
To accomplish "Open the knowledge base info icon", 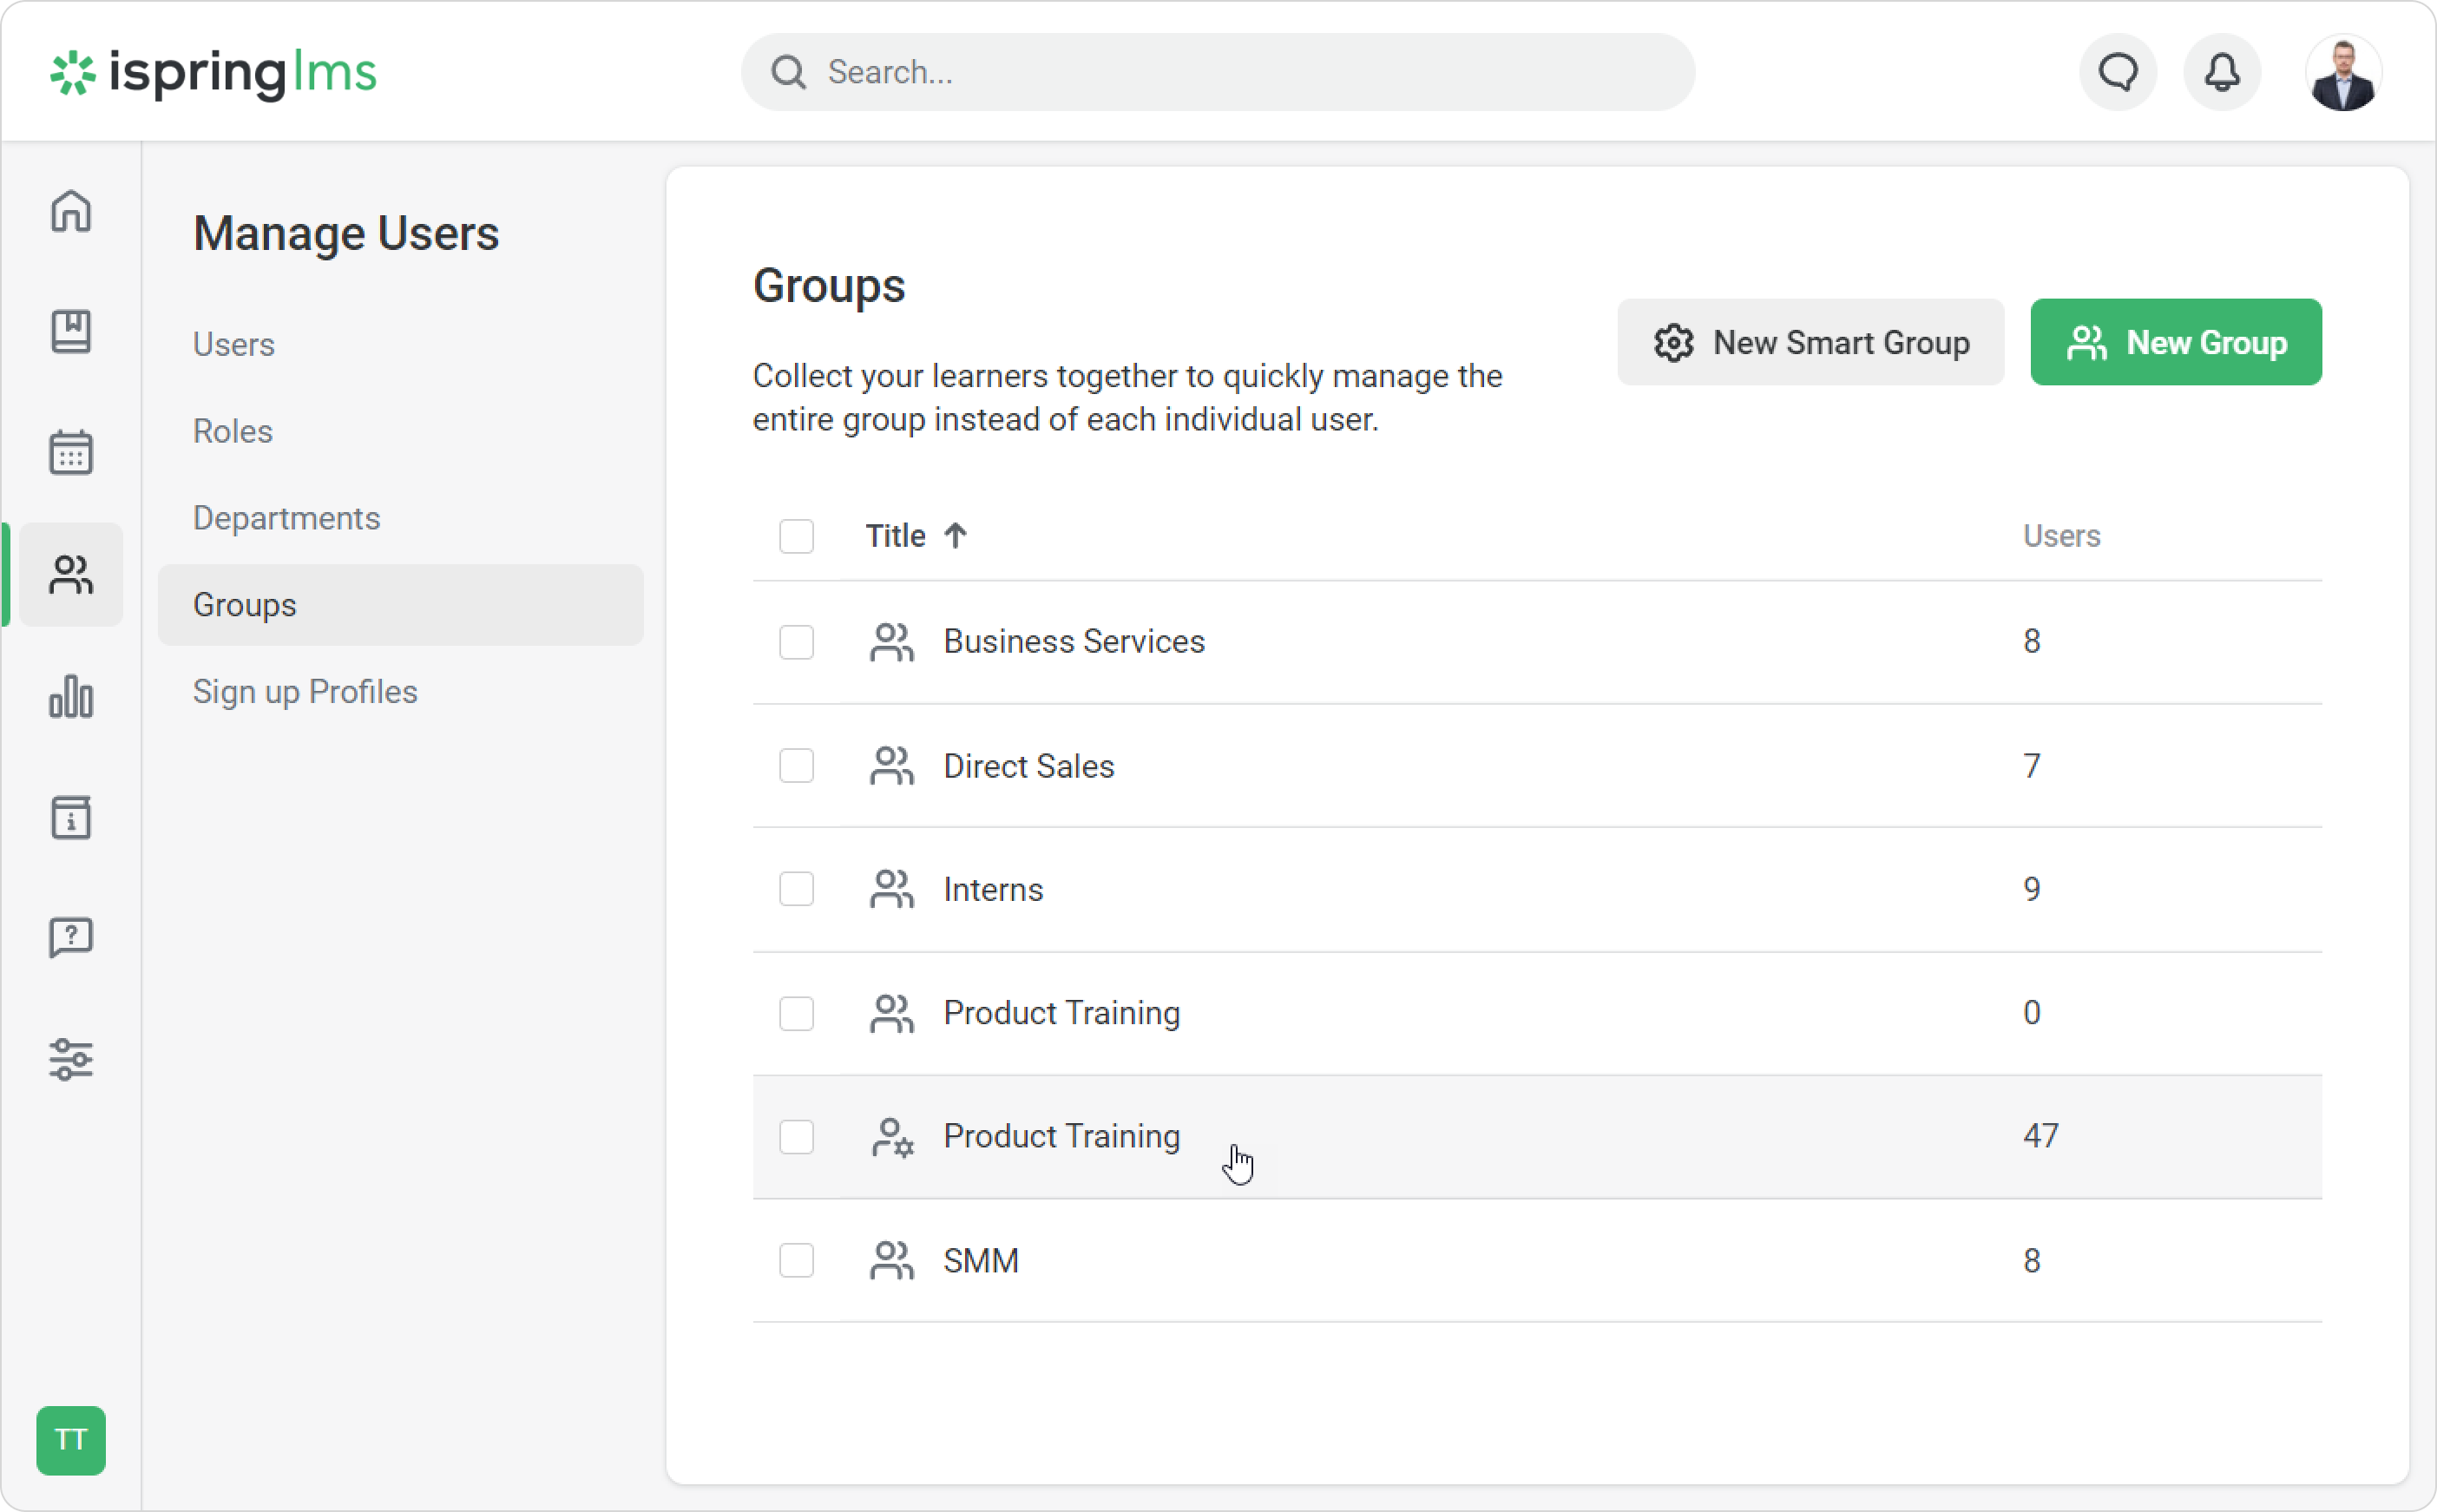I will (x=71, y=817).
